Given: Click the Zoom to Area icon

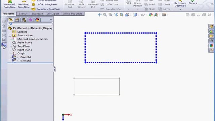Looking at the screenshot, I should click(x=111, y=15).
